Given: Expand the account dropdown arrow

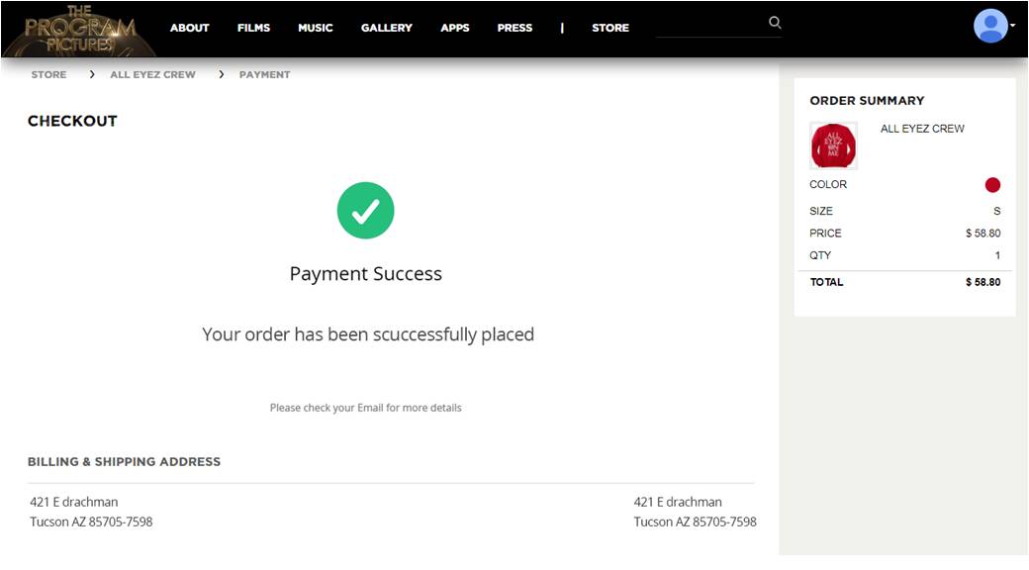Looking at the screenshot, I should (1013, 25).
